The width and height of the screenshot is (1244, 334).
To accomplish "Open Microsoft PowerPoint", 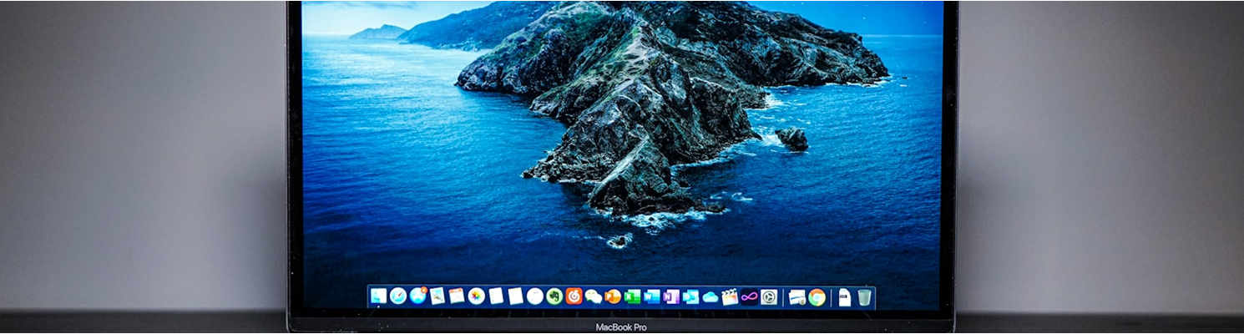I will tap(614, 296).
